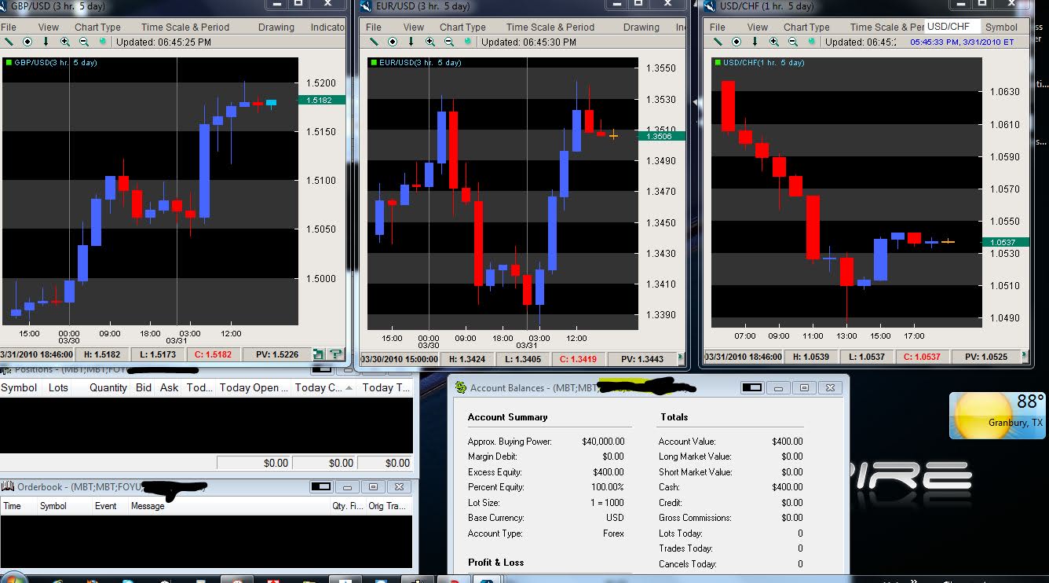Zoom out on the GBP/USD chart
Screen dimensions: 1049x583
pyautogui.click(x=84, y=42)
